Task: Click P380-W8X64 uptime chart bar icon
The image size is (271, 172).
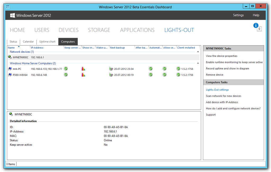Action: (83, 75)
